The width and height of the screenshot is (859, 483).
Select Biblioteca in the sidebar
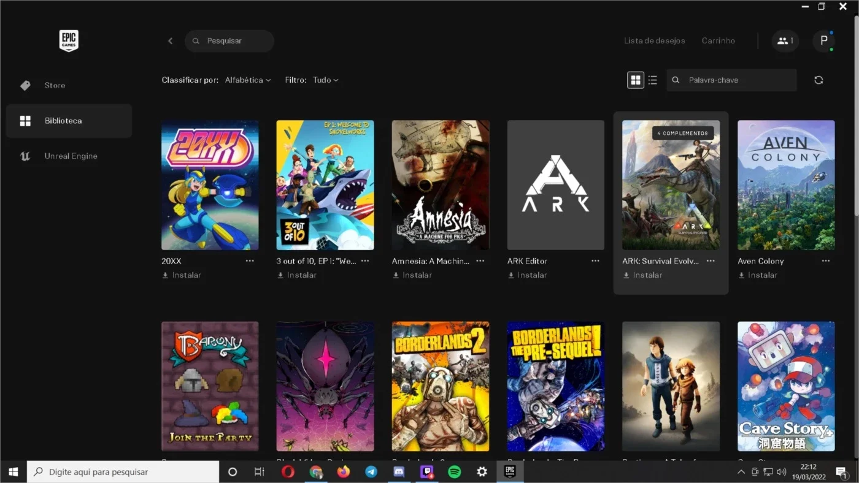pos(69,121)
